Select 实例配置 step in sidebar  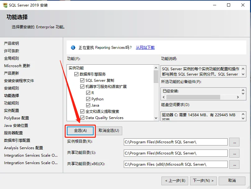click(12, 111)
